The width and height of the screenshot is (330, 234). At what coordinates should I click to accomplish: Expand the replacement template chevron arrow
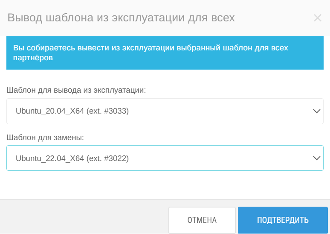coord(316,158)
